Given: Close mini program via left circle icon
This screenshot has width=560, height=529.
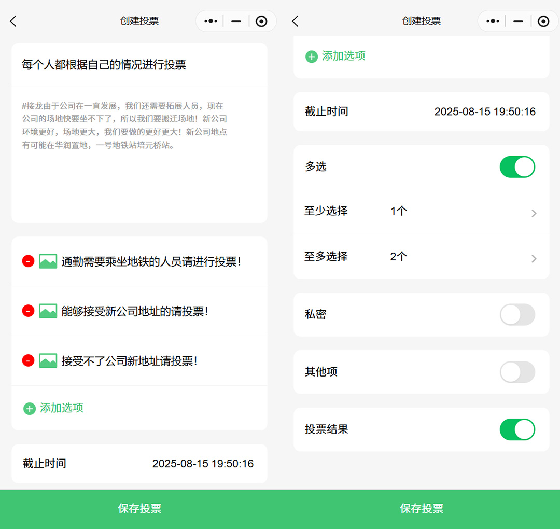Looking at the screenshot, I should [261, 21].
